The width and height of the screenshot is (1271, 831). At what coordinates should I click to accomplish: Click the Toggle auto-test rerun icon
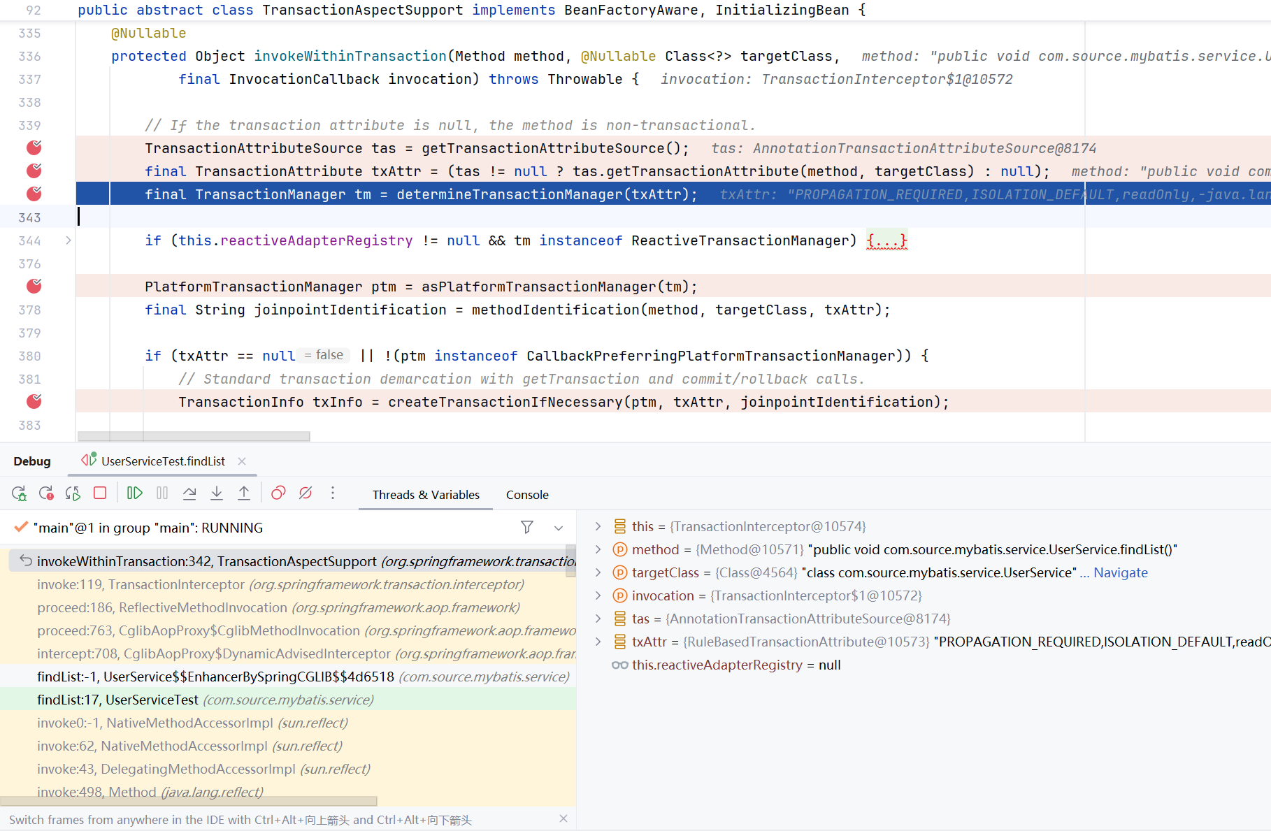coord(73,493)
